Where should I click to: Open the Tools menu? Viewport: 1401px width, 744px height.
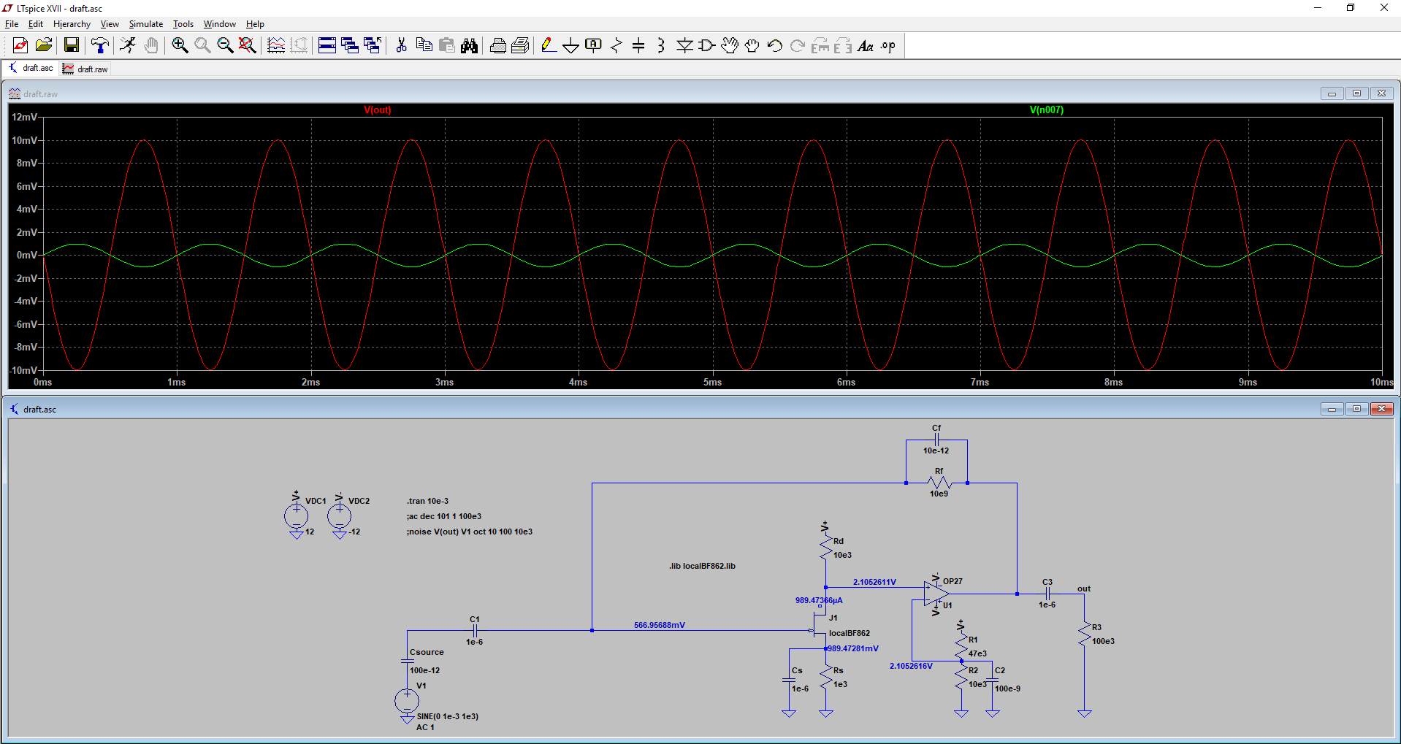[x=183, y=24]
